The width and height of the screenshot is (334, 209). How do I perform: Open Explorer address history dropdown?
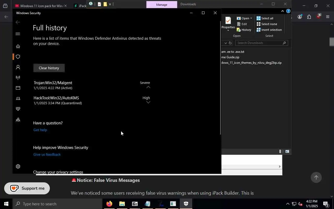click(225, 43)
